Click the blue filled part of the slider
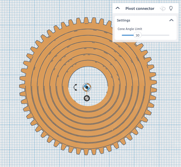The width and height of the screenshot is (181, 167). 127,35
